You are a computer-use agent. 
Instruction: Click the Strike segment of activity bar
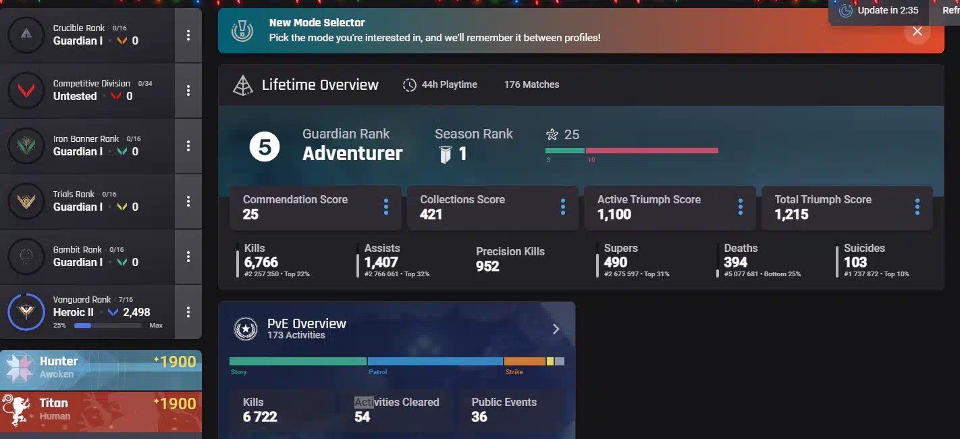(x=525, y=361)
